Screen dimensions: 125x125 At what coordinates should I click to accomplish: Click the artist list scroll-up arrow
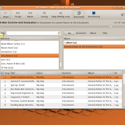(x=61, y=38)
